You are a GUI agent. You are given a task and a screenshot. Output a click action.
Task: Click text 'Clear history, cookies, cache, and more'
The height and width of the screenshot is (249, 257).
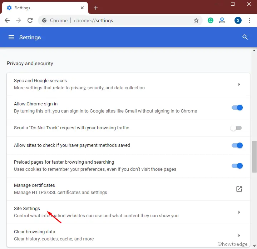pyautogui.click(x=54, y=239)
